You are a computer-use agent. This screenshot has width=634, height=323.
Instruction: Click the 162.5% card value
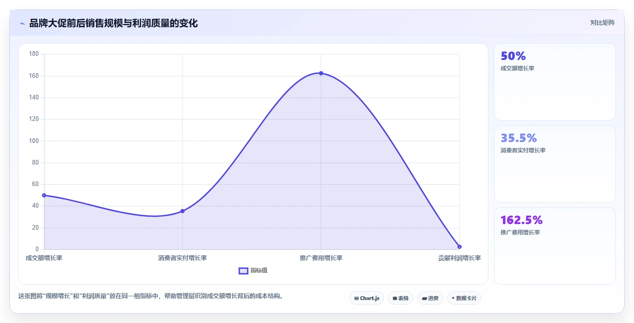(x=522, y=220)
